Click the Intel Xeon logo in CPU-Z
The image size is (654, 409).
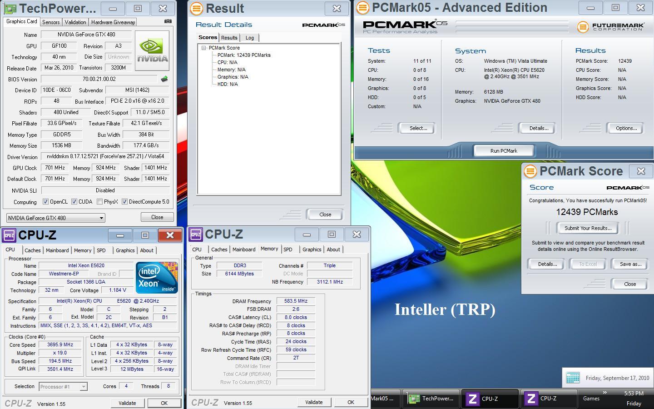157,277
